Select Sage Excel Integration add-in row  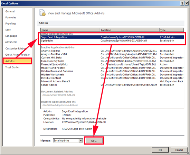(112, 37)
